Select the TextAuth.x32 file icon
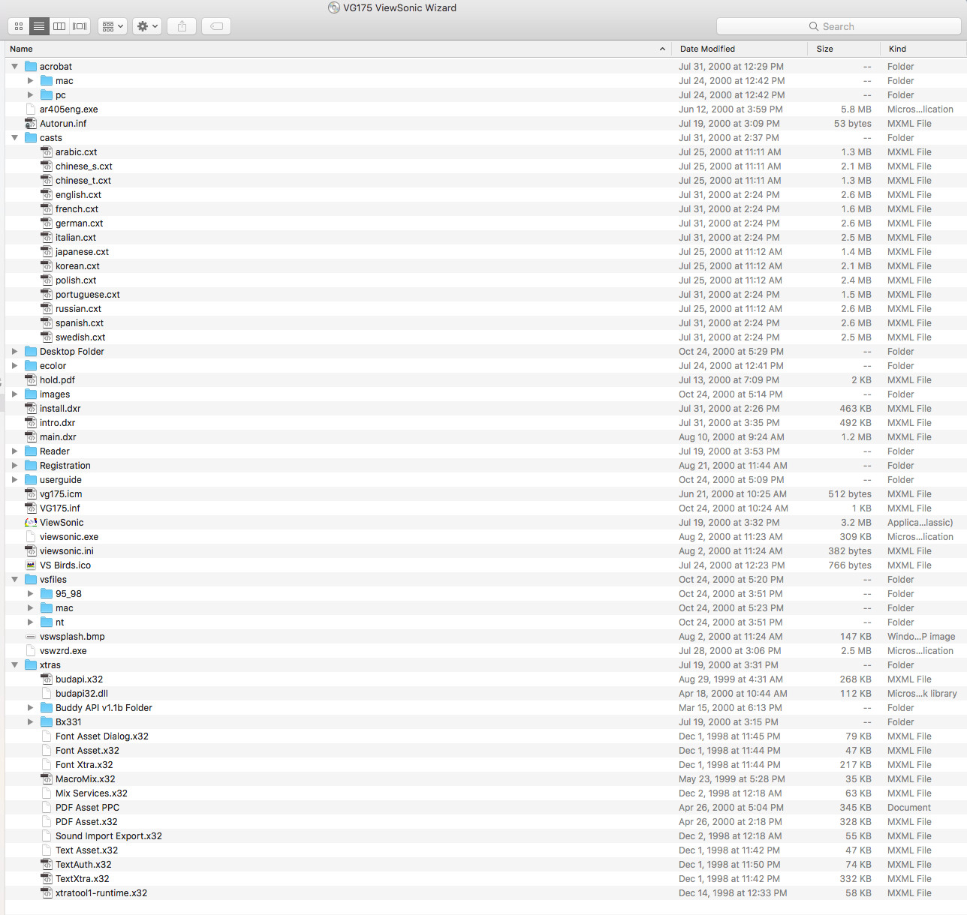 click(x=47, y=865)
